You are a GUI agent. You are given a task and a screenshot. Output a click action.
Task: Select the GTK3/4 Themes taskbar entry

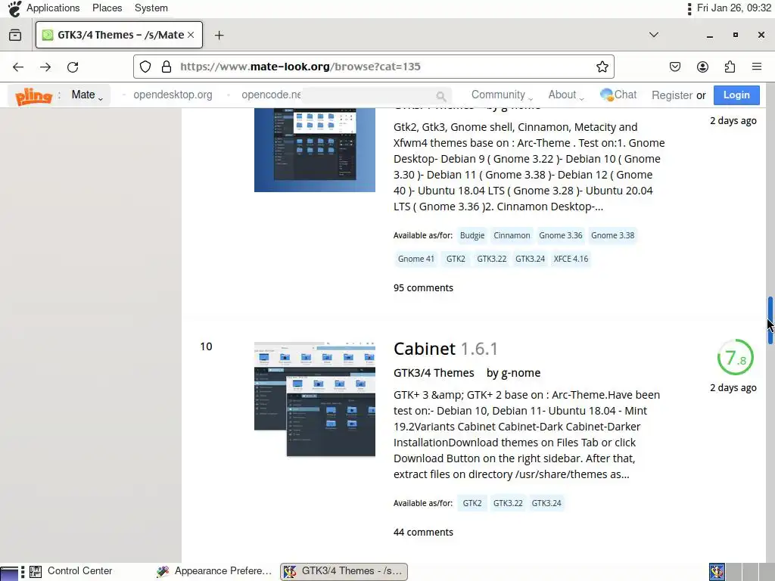click(x=344, y=571)
